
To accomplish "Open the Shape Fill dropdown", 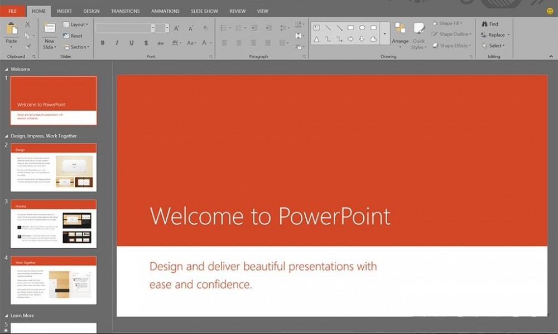I will 448,23.
